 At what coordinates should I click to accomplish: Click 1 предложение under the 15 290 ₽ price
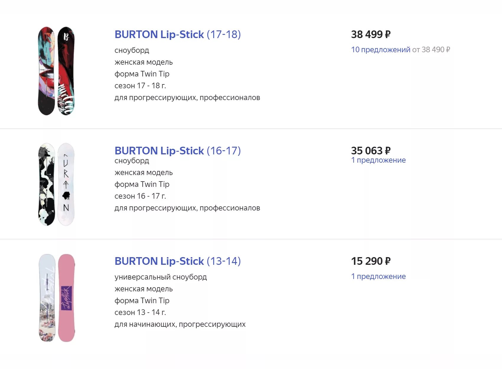pyautogui.click(x=378, y=276)
